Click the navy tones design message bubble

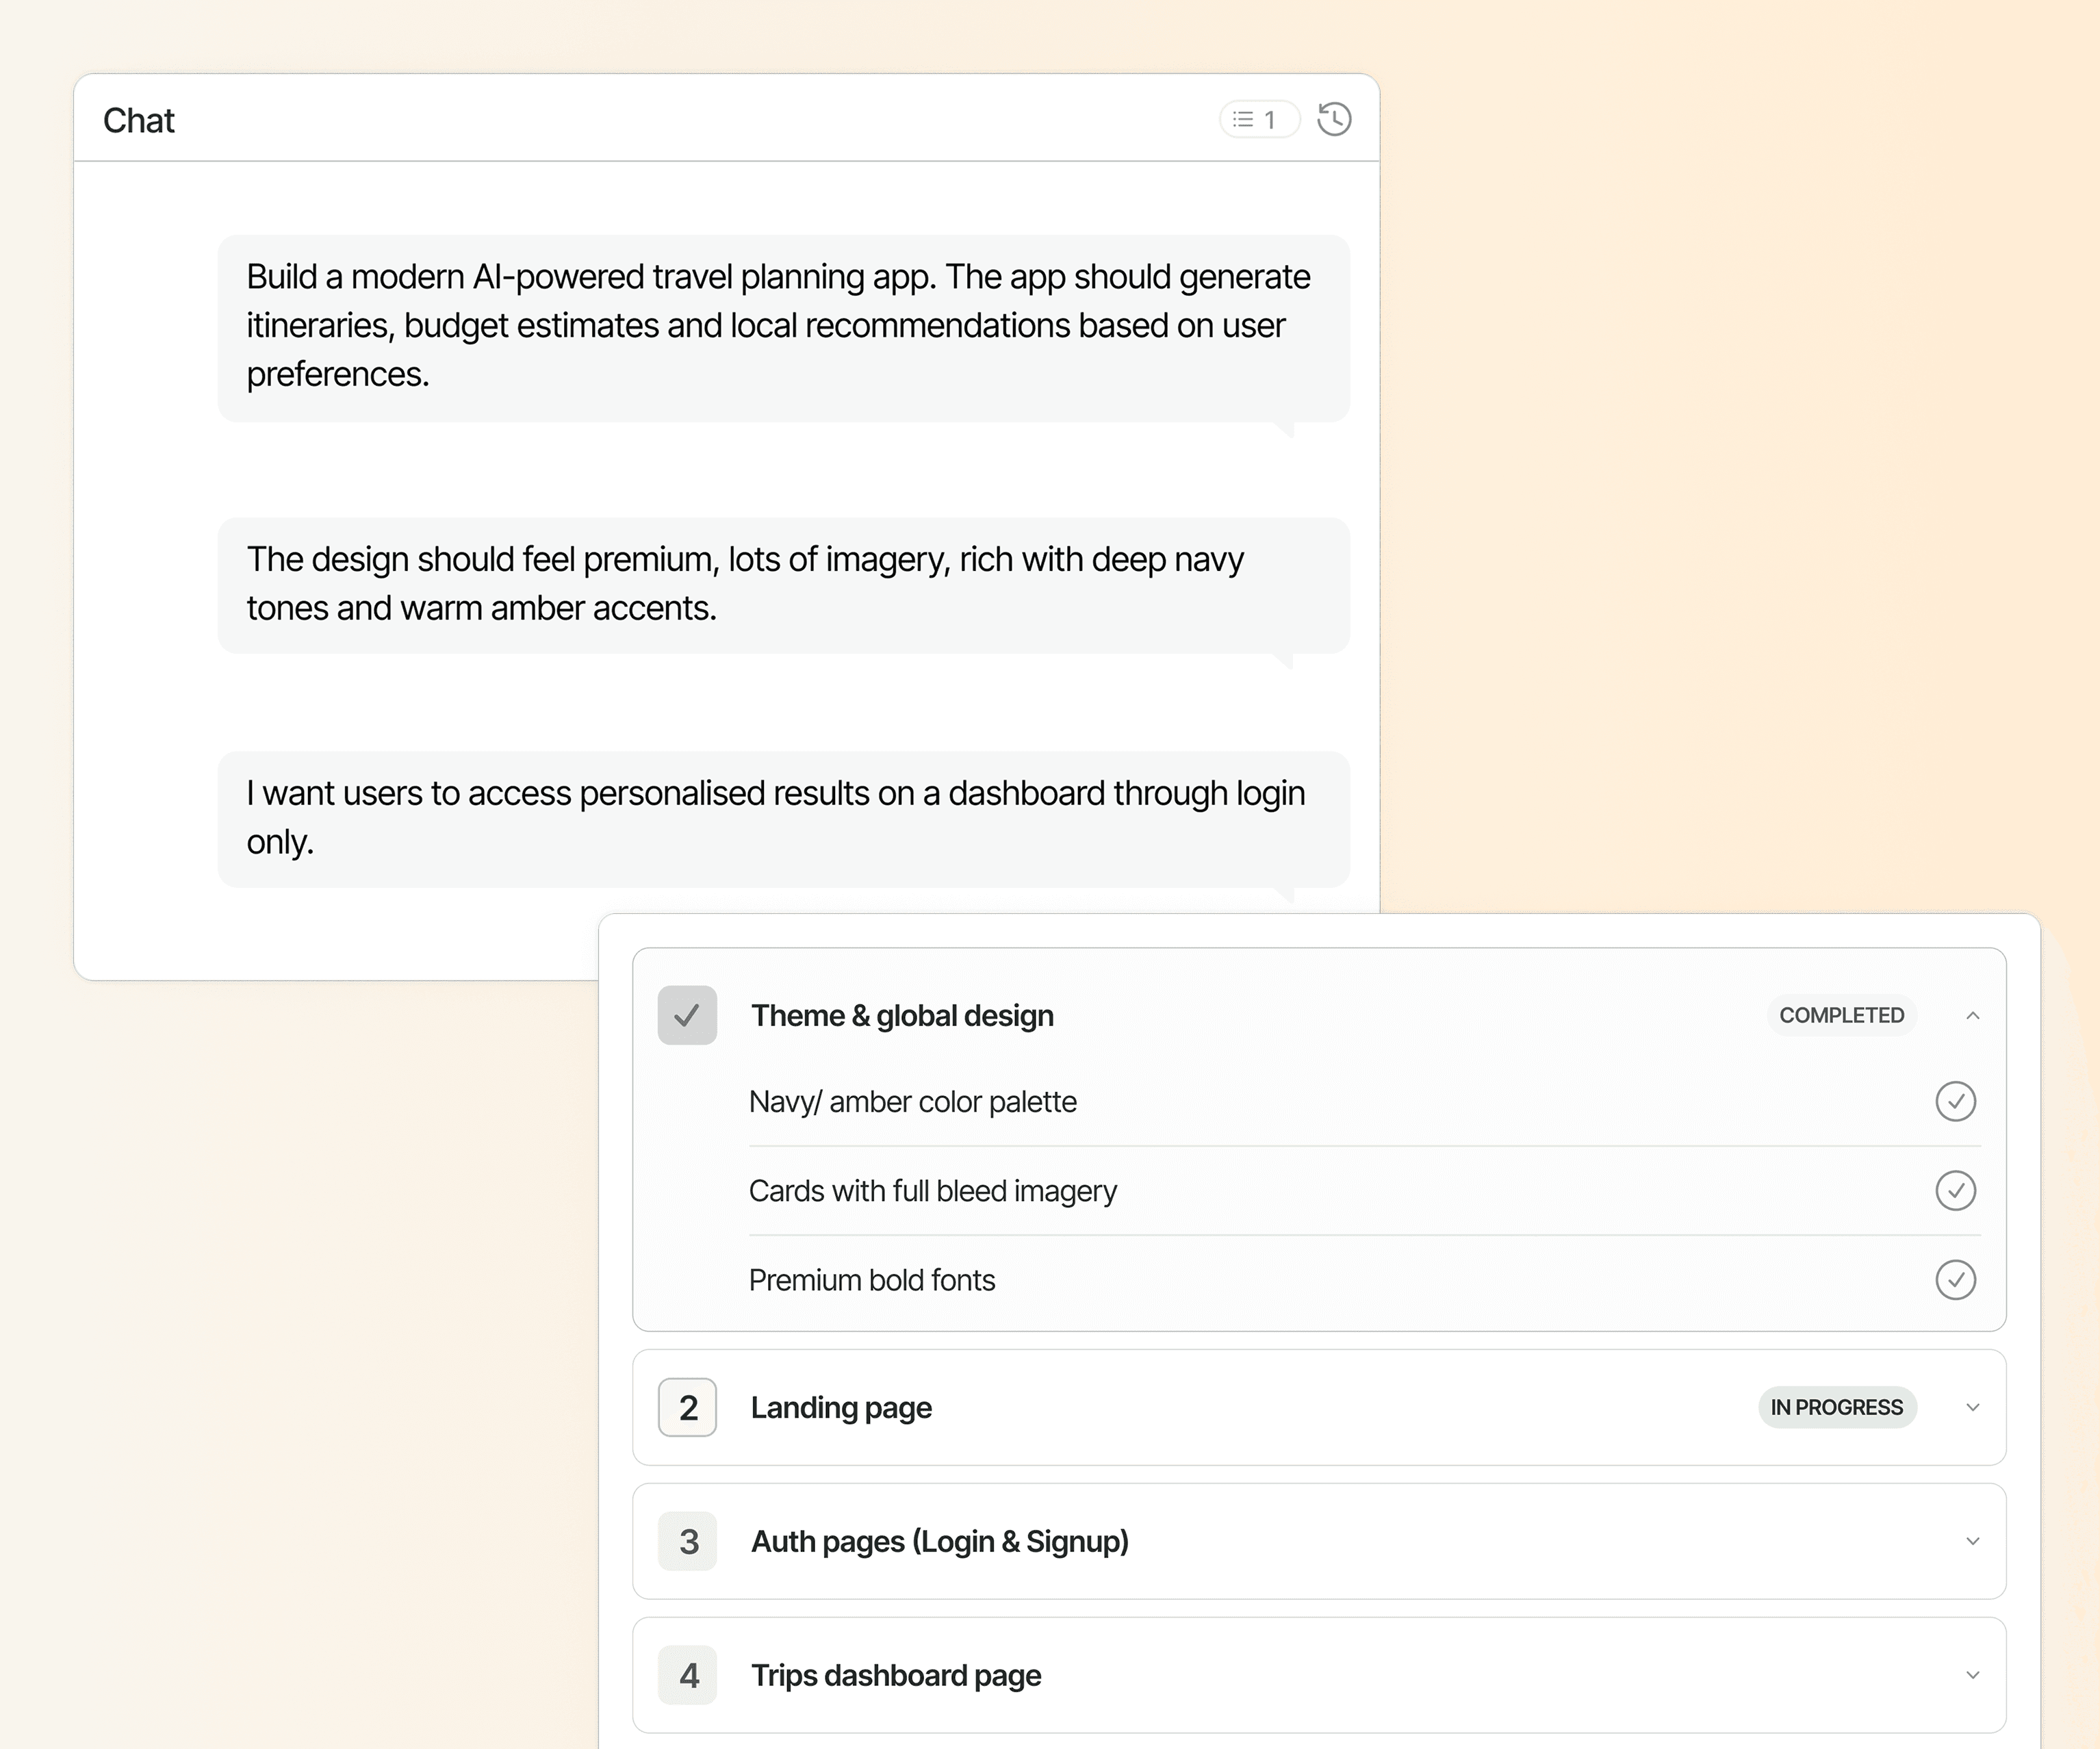(784, 585)
